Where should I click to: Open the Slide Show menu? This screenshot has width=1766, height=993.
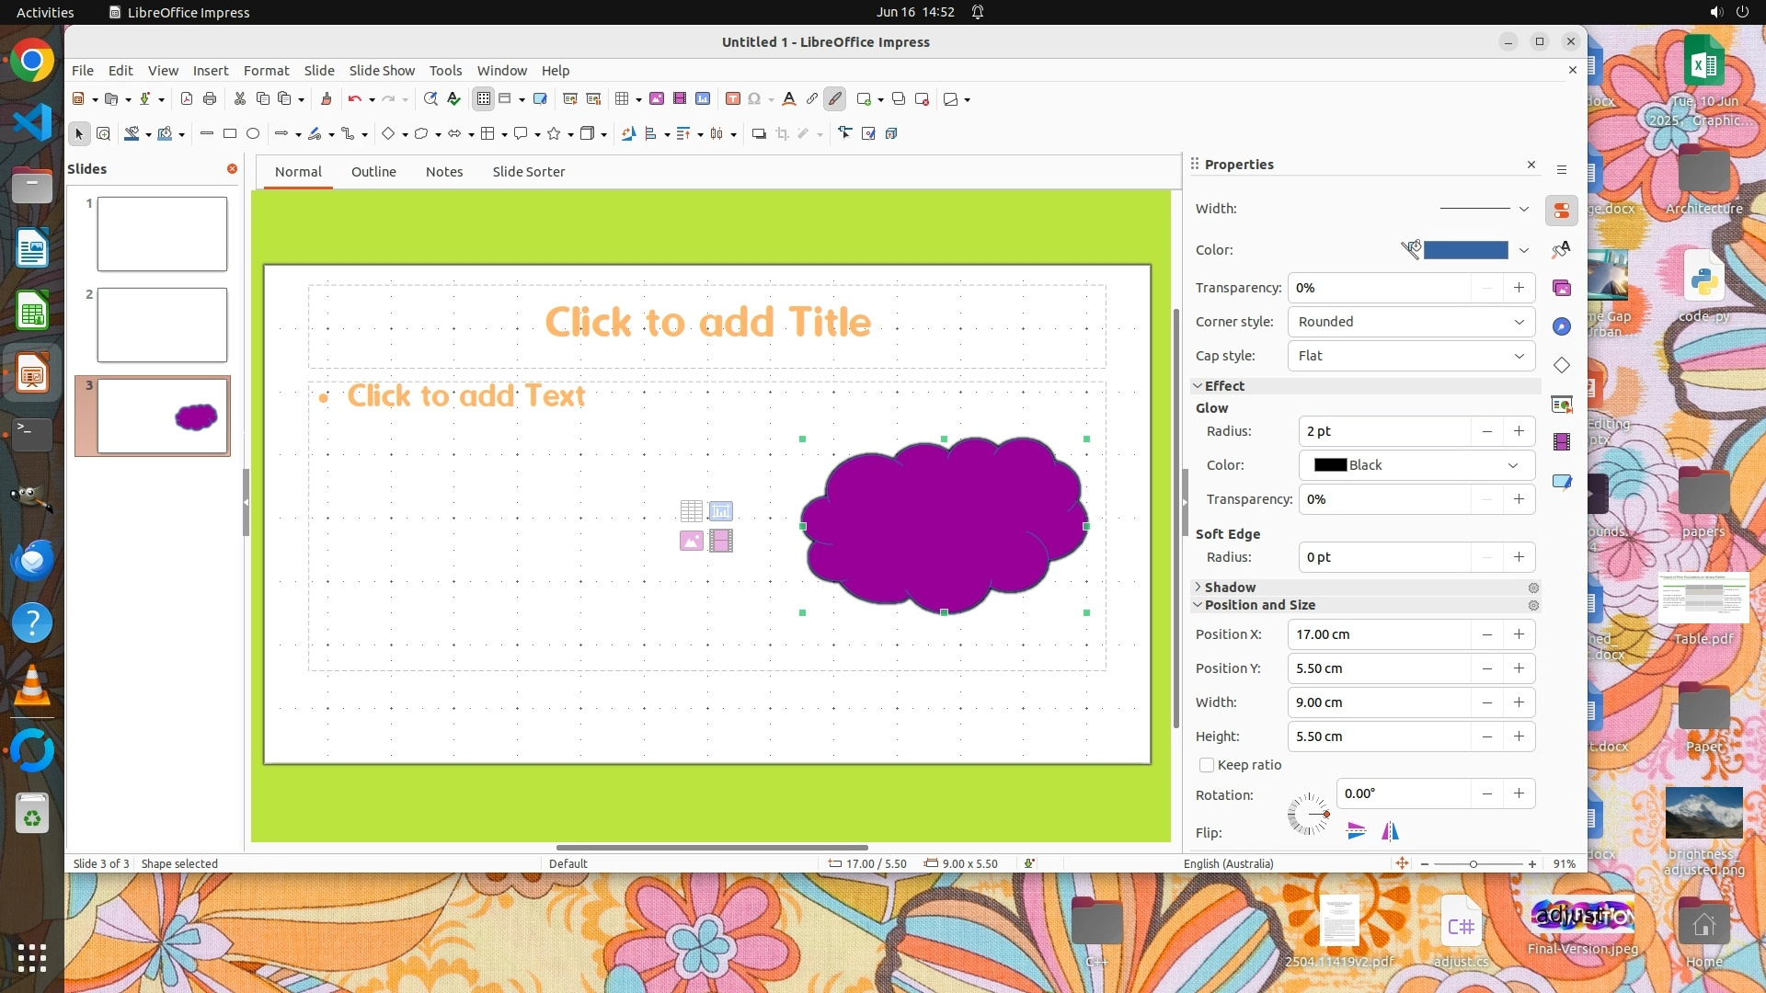[381, 71]
